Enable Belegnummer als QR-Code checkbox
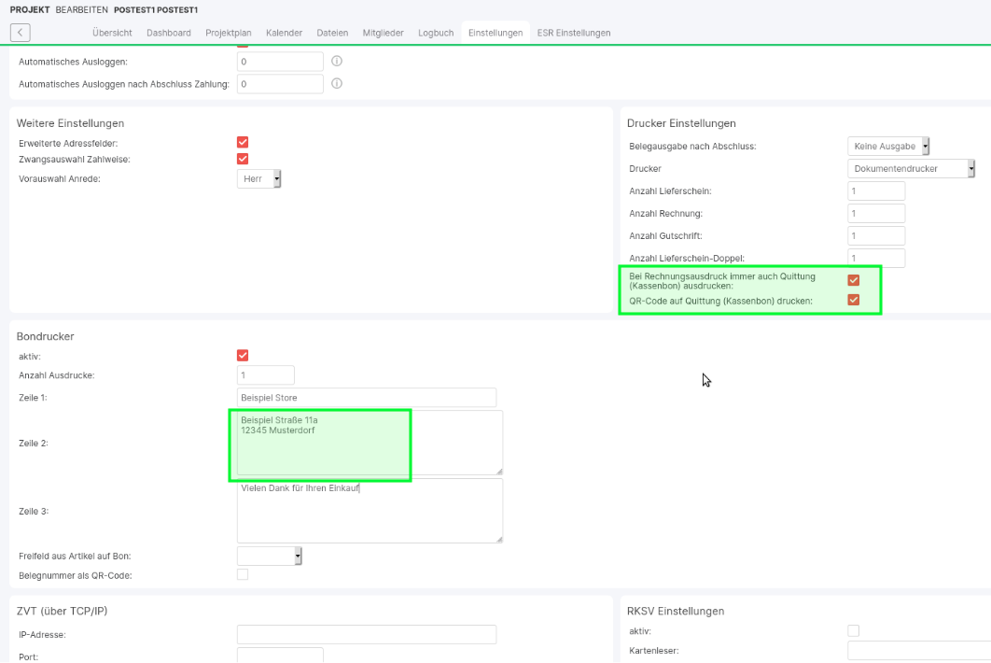The height and width of the screenshot is (663, 991). 243,574
